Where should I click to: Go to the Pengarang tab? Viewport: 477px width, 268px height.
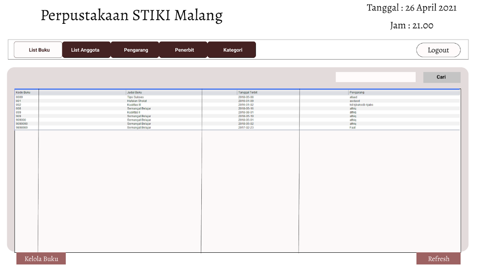(x=135, y=50)
